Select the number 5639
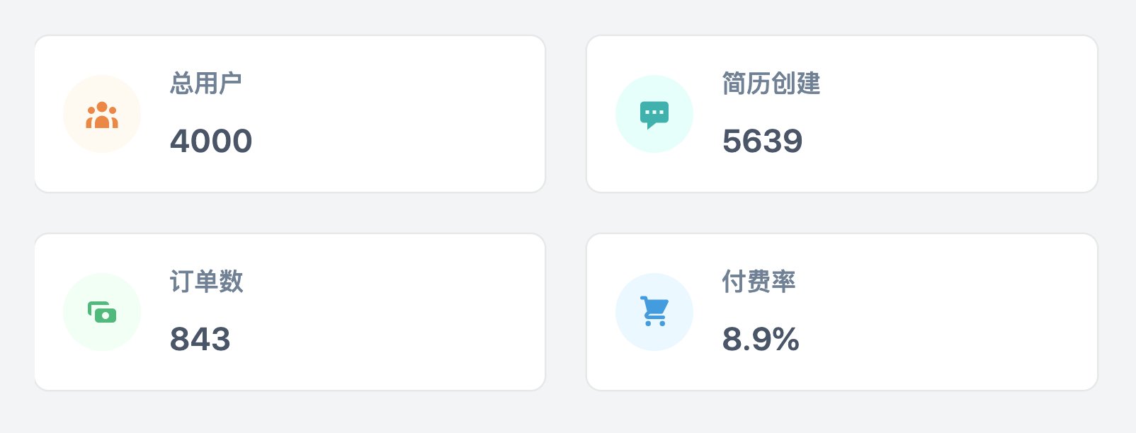 pyautogui.click(x=762, y=141)
